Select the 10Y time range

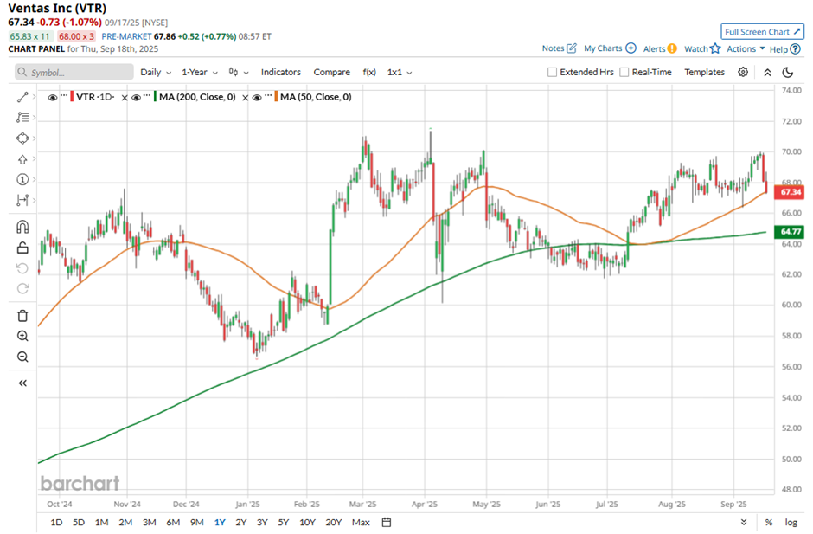coord(307,522)
